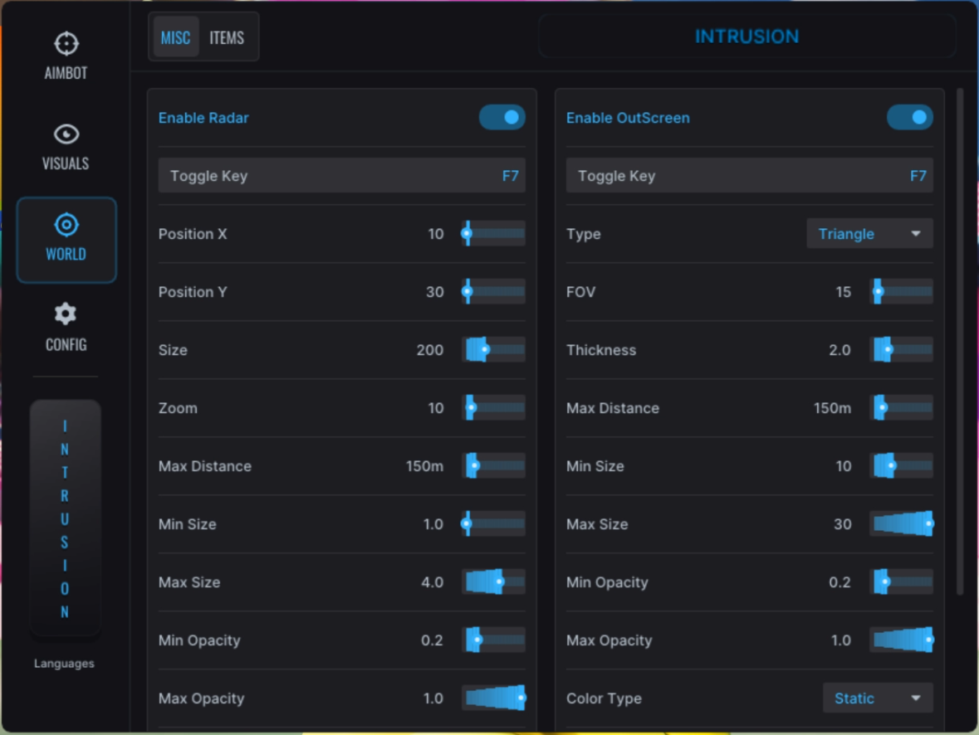Disable the Enable Radar toggle
The width and height of the screenshot is (979, 735).
pyautogui.click(x=502, y=118)
